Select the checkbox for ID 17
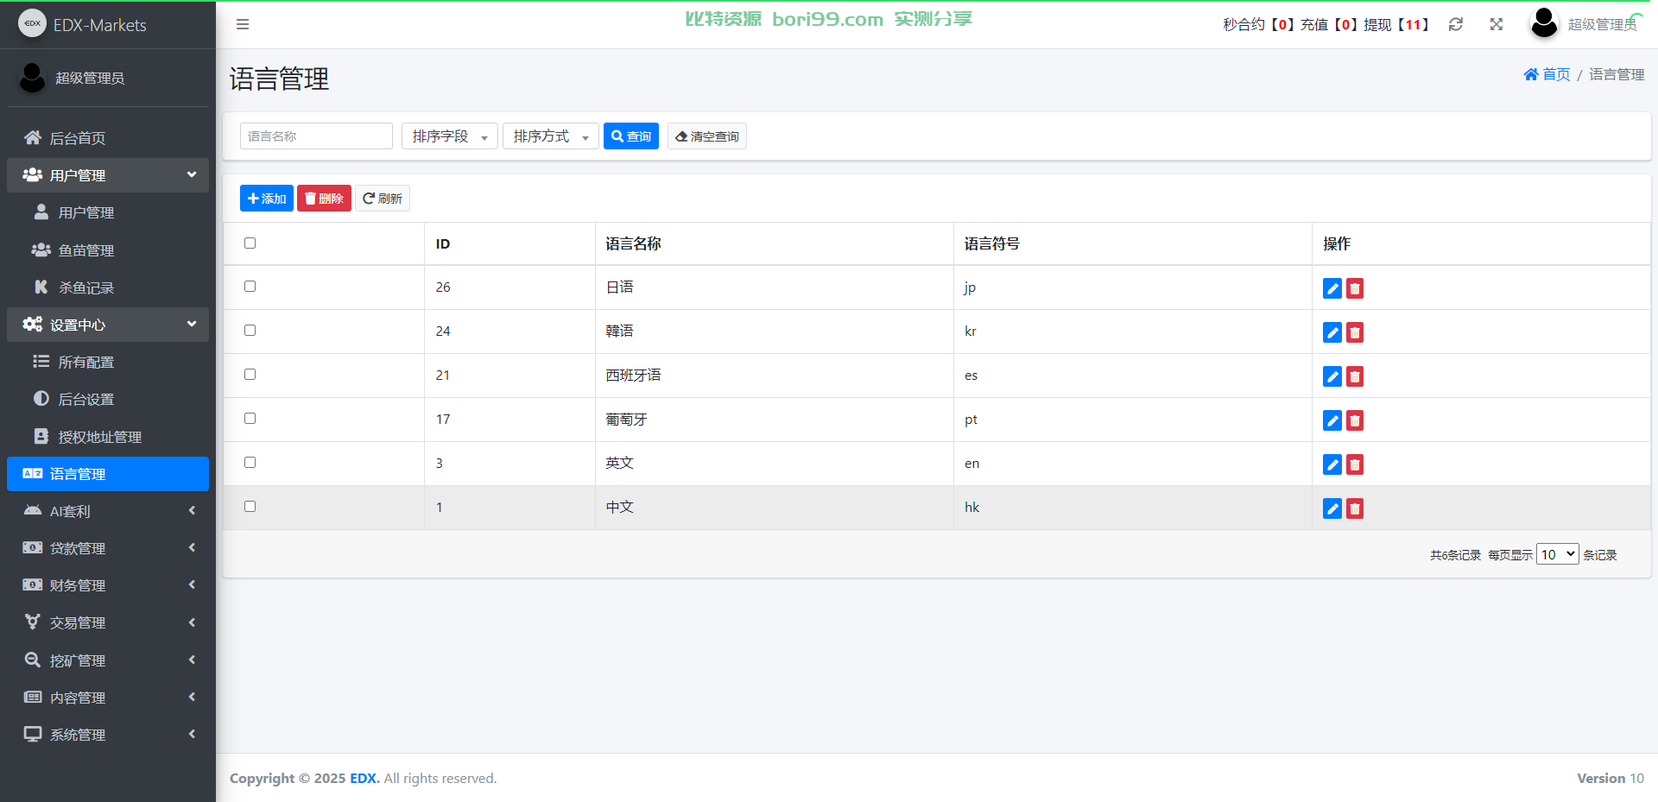 (250, 418)
